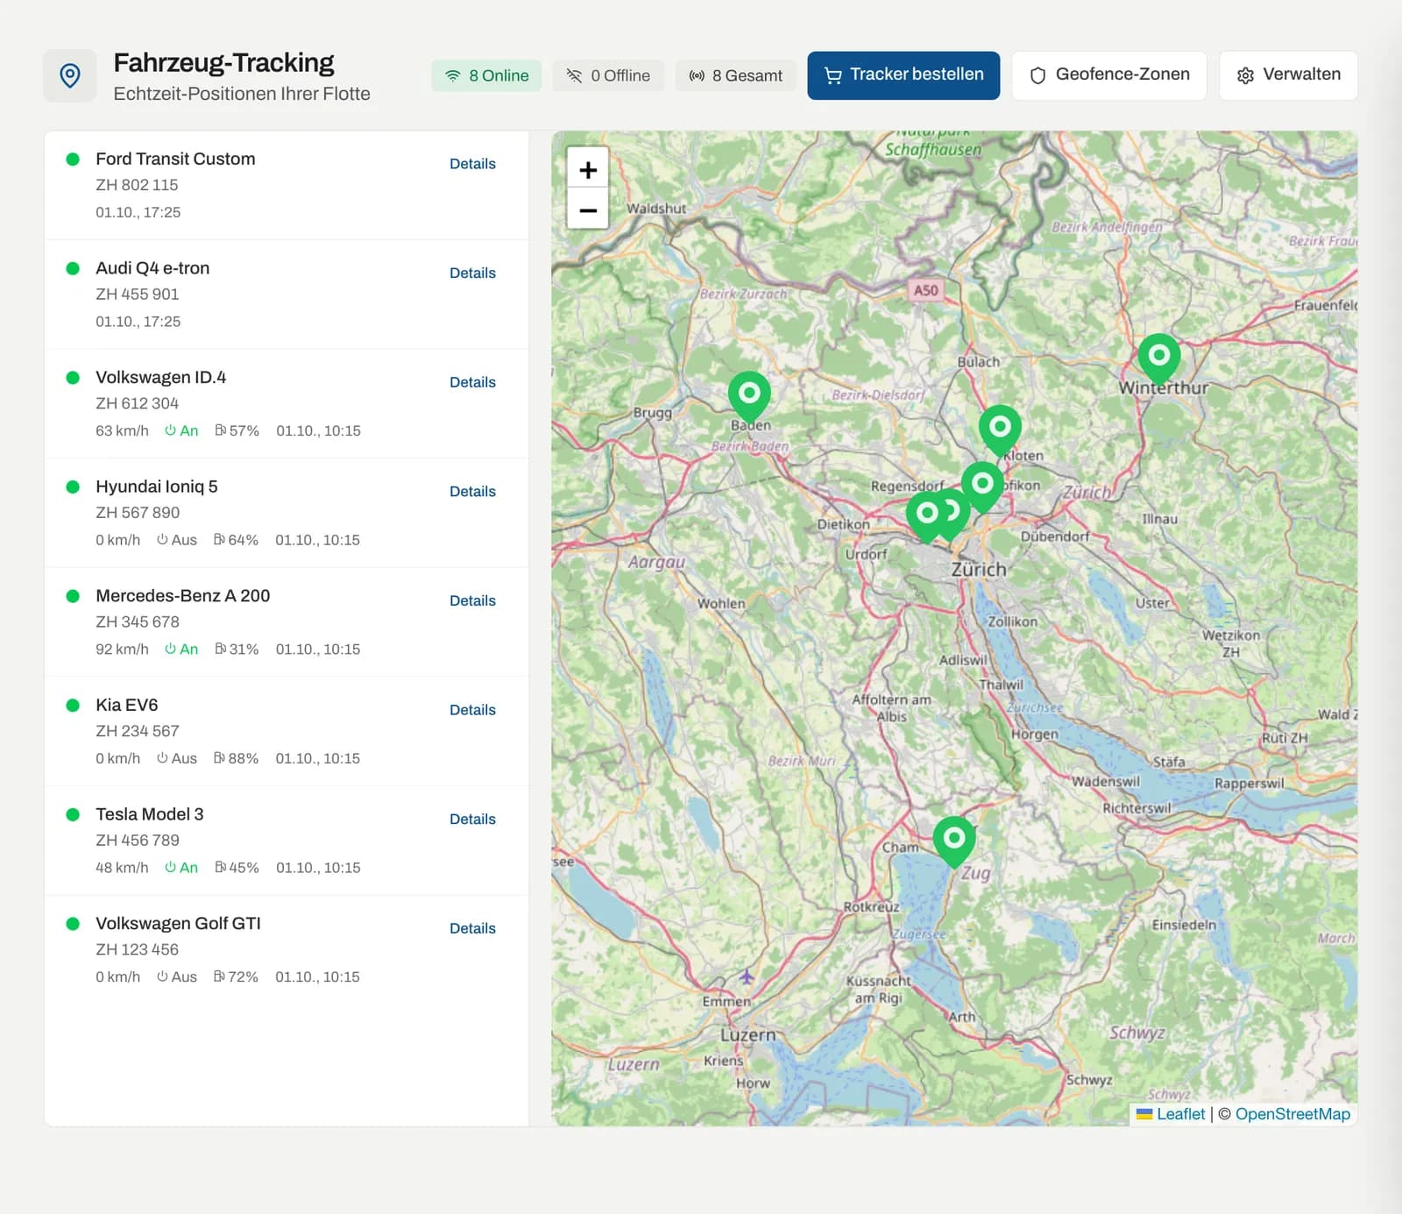Click license plate ZH 612 304
Screen dimensions: 1402x1214
click(x=137, y=403)
